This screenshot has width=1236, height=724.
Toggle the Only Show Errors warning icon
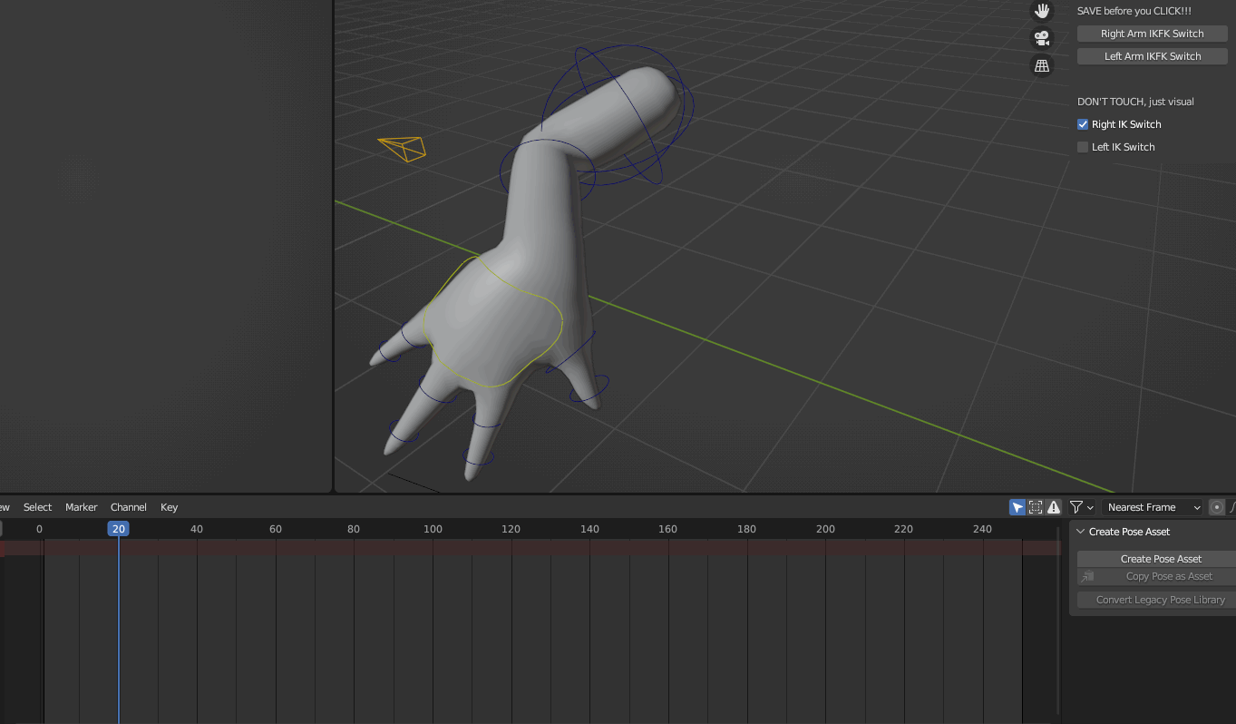coord(1054,507)
